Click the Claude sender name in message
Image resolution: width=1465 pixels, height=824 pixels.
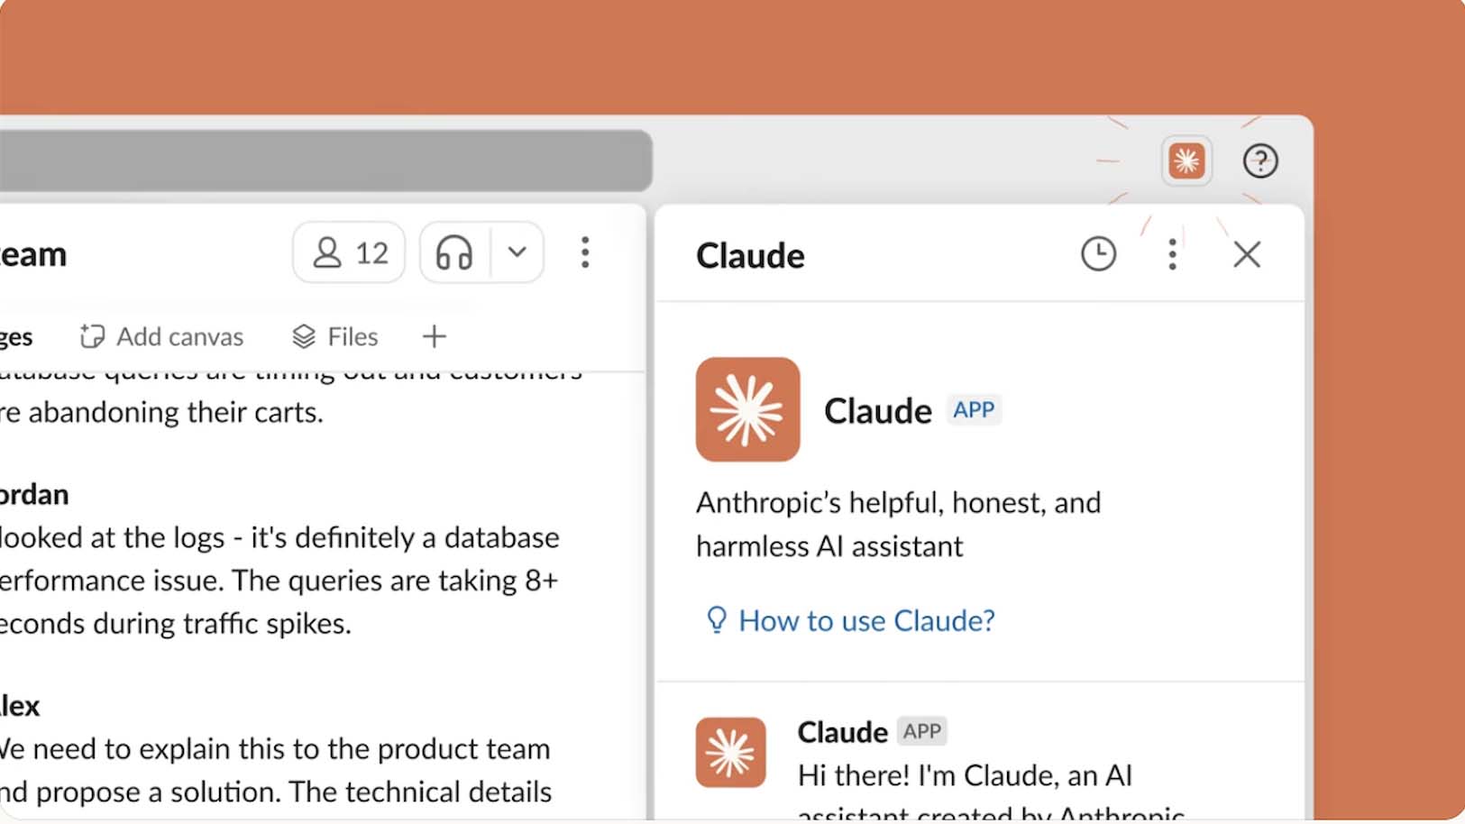(842, 732)
